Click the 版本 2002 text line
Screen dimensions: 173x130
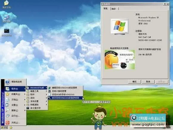143,24
